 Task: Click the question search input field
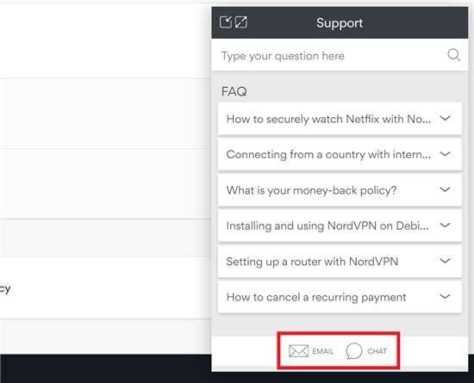340,55
